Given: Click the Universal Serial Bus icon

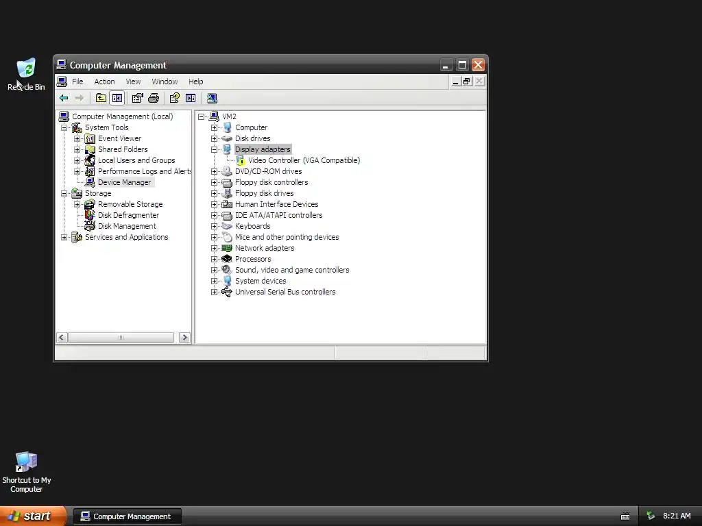Looking at the screenshot, I should click(227, 292).
